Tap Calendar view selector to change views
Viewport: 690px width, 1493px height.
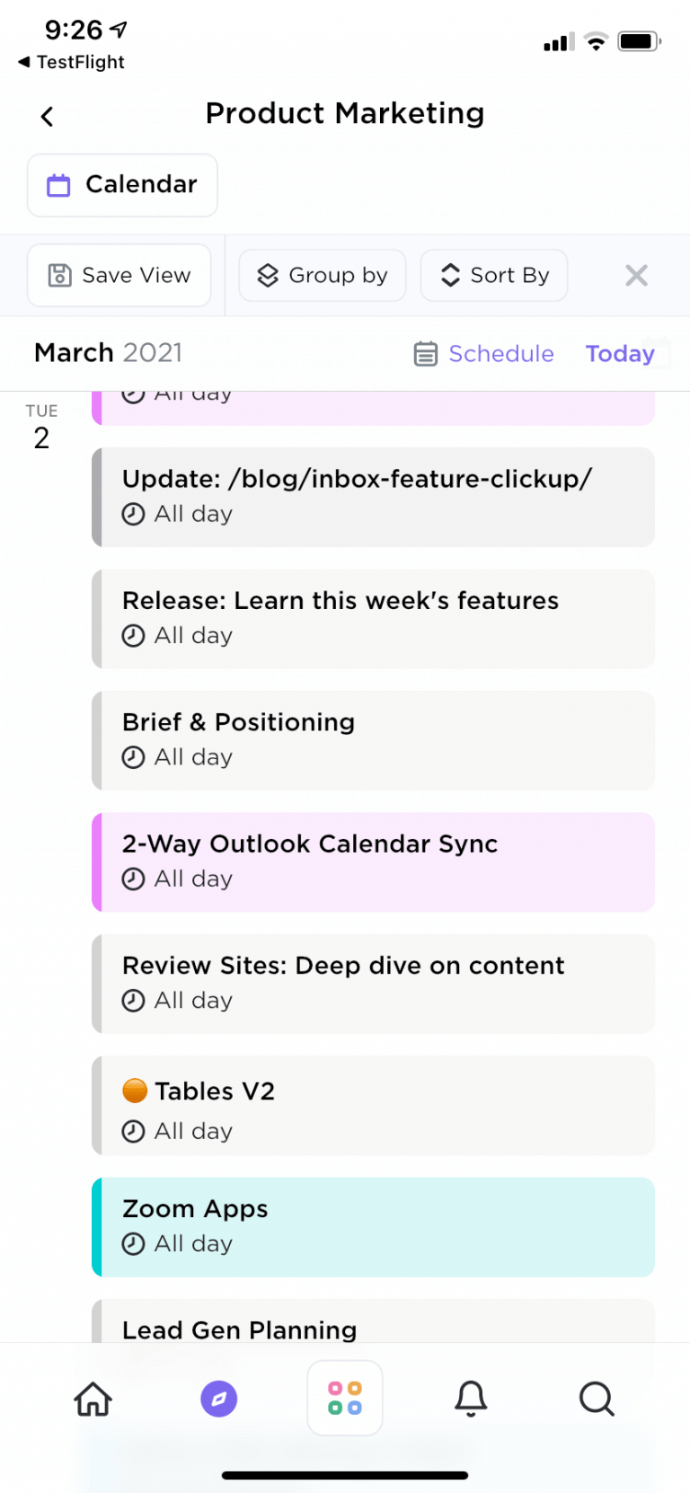click(121, 184)
